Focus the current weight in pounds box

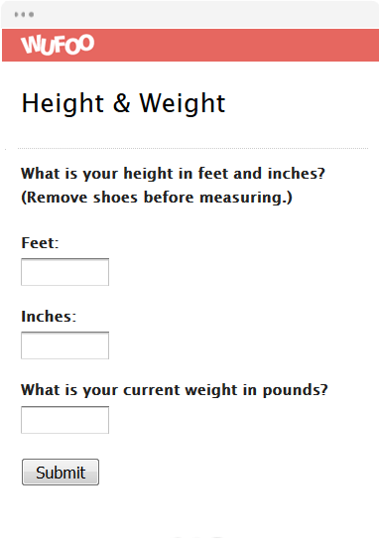(x=65, y=420)
